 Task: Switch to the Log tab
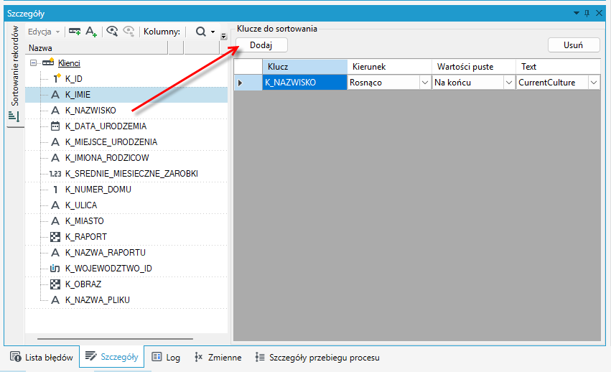[166, 357]
